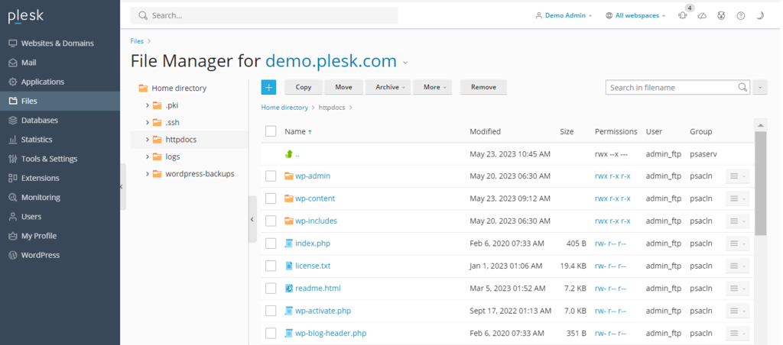Open the help question mark icon

740,15
